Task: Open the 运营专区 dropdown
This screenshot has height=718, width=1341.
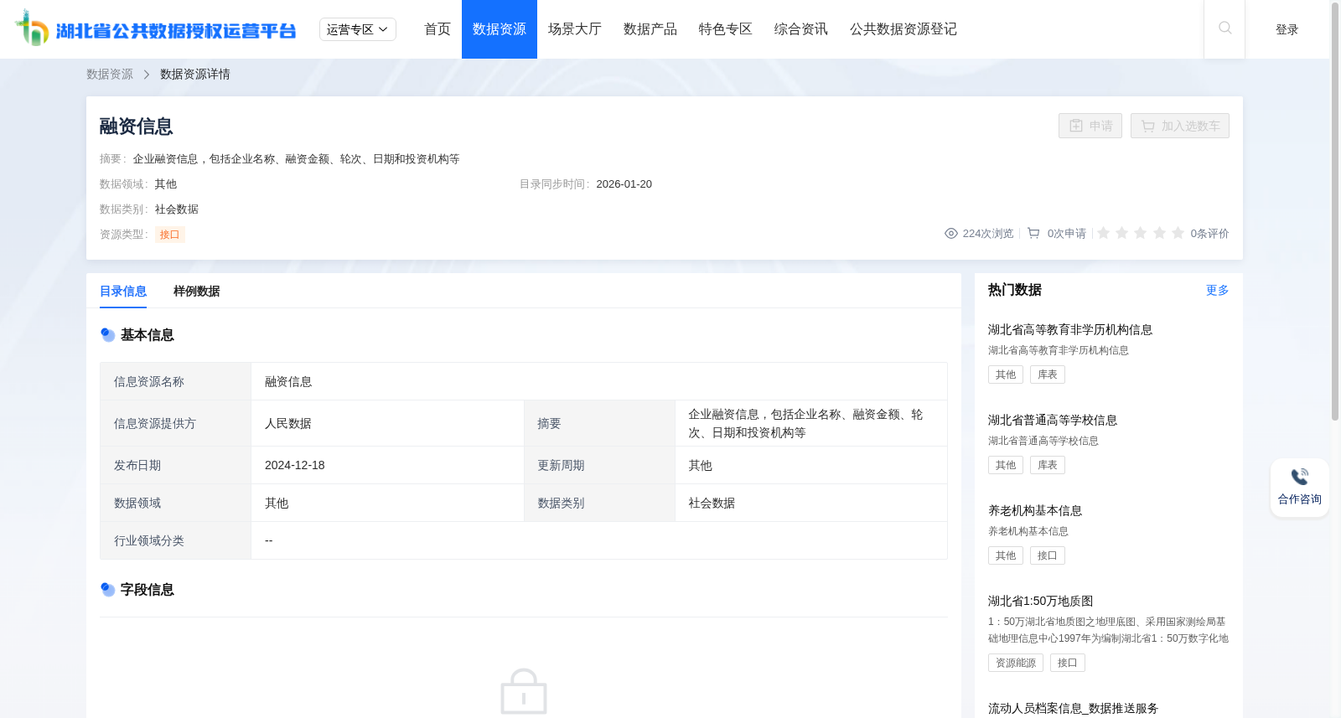Action: pos(358,29)
